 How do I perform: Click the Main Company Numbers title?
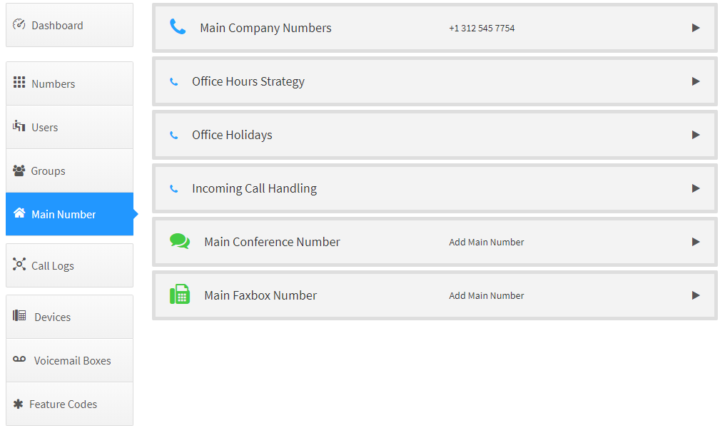265,29
